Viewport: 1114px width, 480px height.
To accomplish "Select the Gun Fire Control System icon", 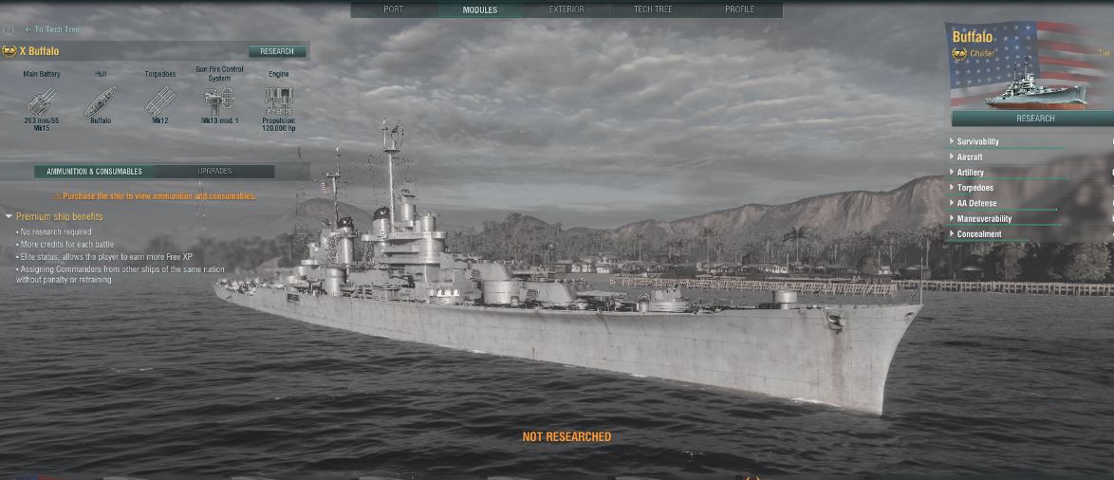I will click(x=219, y=101).
